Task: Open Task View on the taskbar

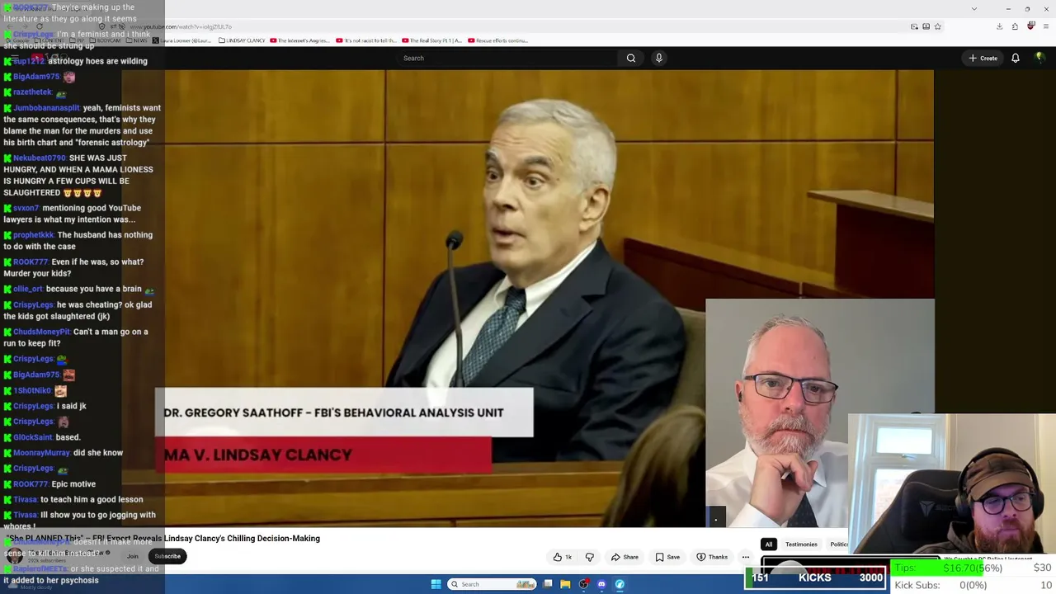Action: pyautogui.click(x=548, y=584)
